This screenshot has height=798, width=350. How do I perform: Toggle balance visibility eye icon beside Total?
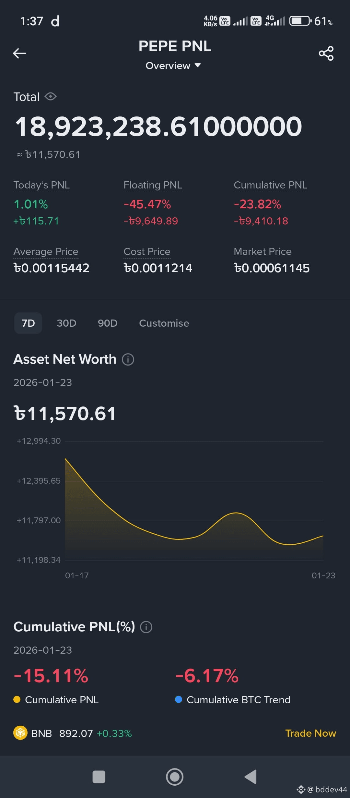coord(51,97)
